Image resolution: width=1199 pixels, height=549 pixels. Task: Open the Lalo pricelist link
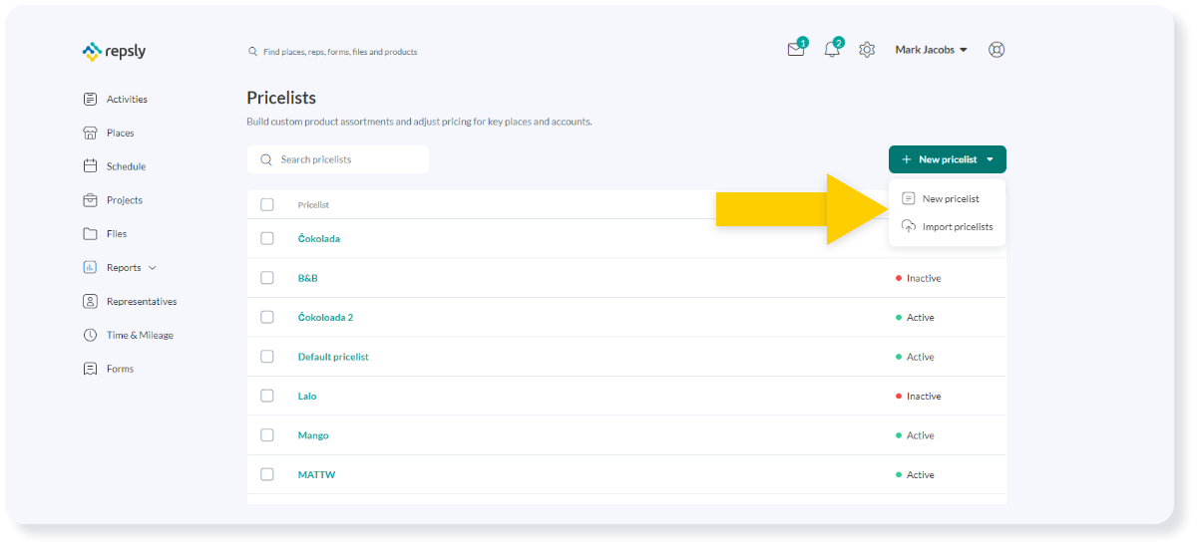point(307,396)
